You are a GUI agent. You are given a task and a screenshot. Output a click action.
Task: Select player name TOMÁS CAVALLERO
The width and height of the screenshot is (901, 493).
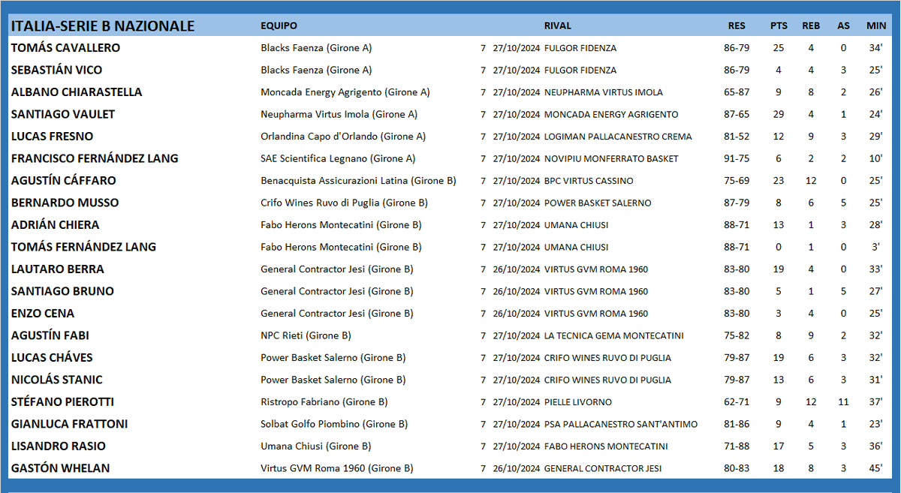(65, 48)
